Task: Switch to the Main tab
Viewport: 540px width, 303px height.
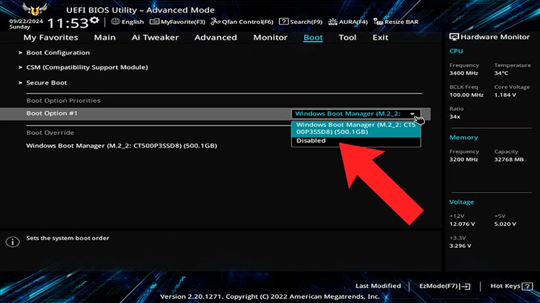Action: tap(105, 38)
